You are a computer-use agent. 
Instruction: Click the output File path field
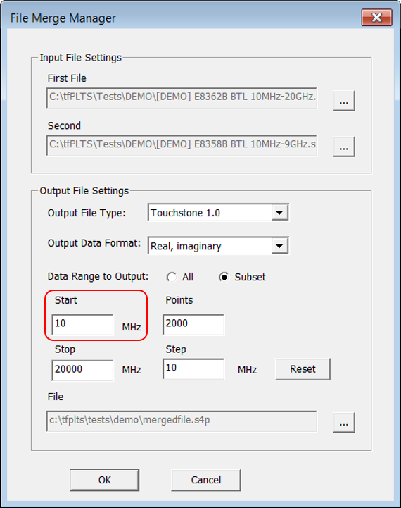click(182, 421)
